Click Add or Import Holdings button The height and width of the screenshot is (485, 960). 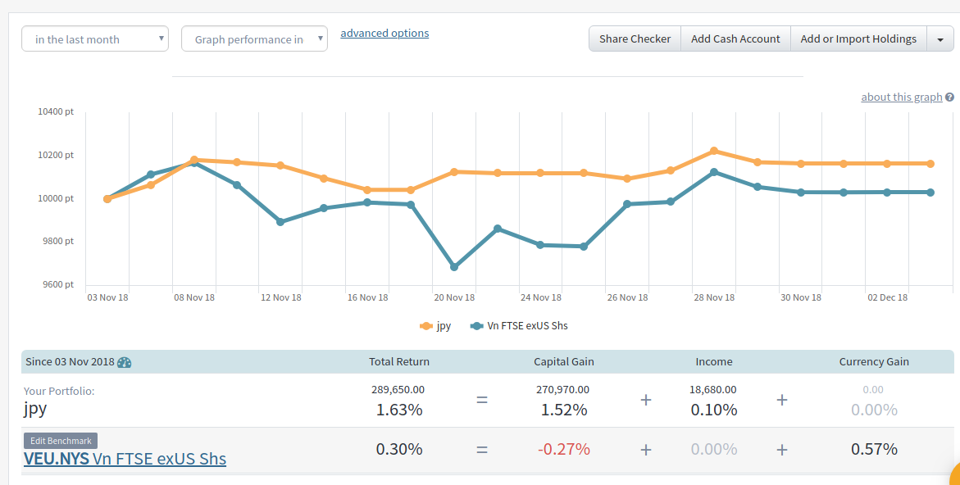858,39
